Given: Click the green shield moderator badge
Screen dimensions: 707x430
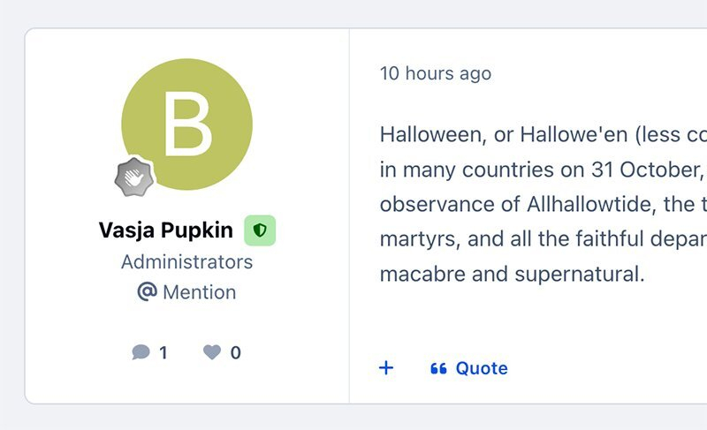Looking at the screenshot, I should tap(260, 230).
